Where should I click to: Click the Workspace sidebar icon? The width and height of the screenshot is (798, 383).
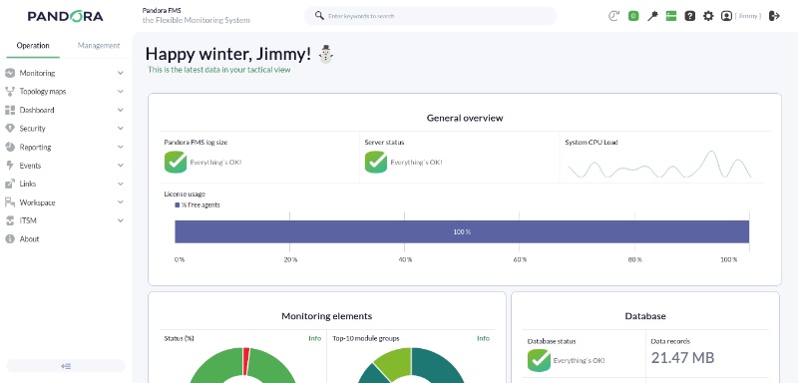tap(10, 202)
